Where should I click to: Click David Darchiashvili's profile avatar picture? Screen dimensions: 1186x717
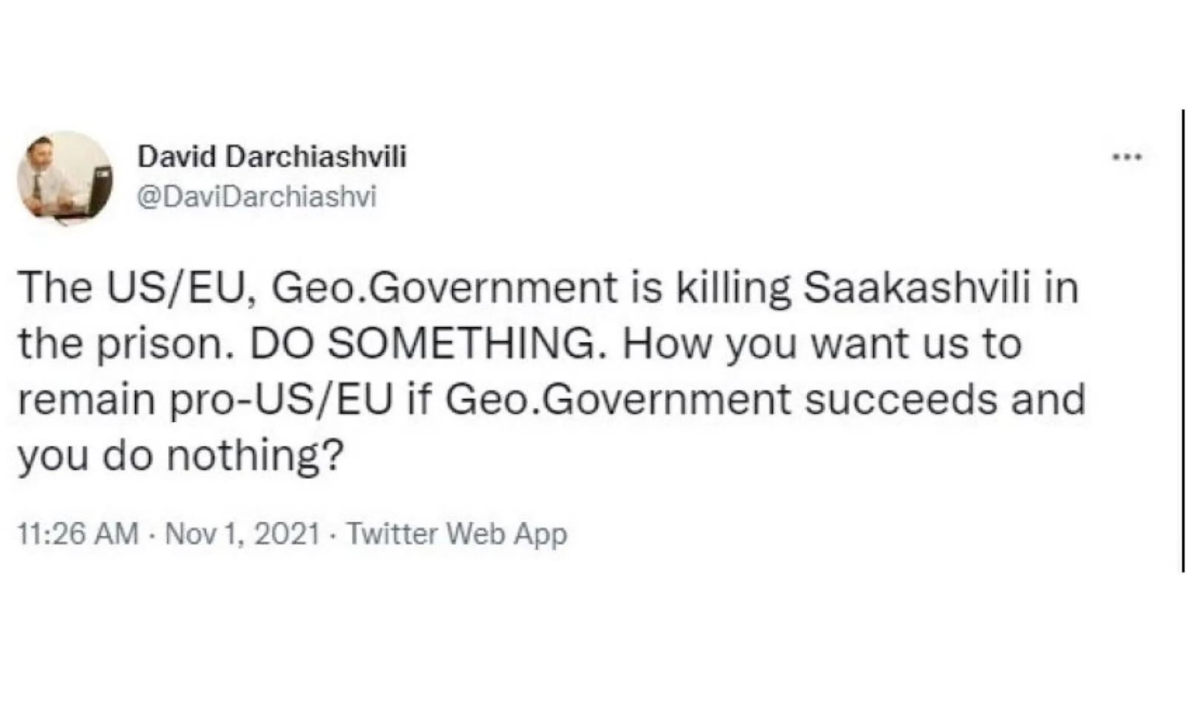pyautogui.click(x=64, y=176)
